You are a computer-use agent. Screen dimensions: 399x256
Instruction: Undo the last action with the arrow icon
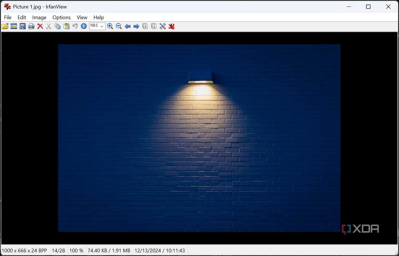[x=75, y=26]
